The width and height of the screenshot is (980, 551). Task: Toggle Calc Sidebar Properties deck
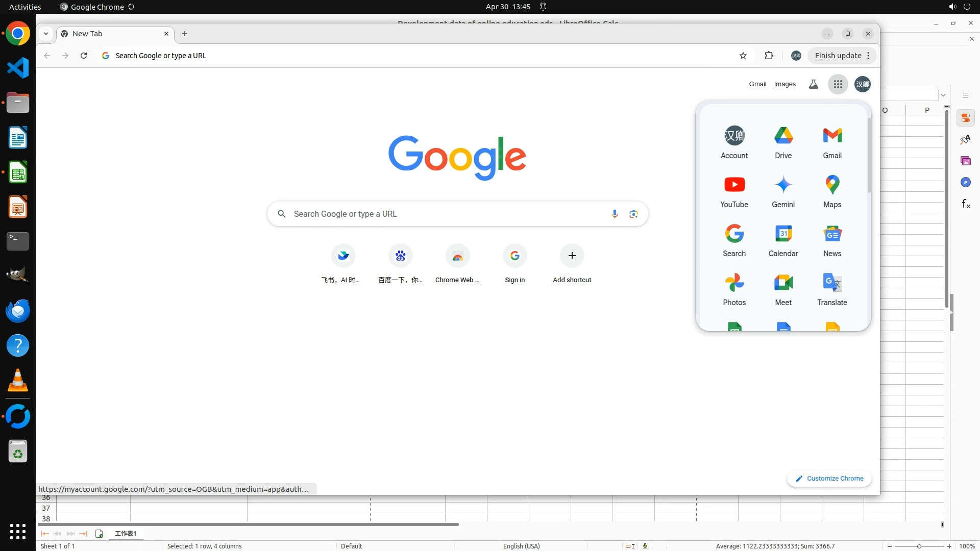pos(965,118)
